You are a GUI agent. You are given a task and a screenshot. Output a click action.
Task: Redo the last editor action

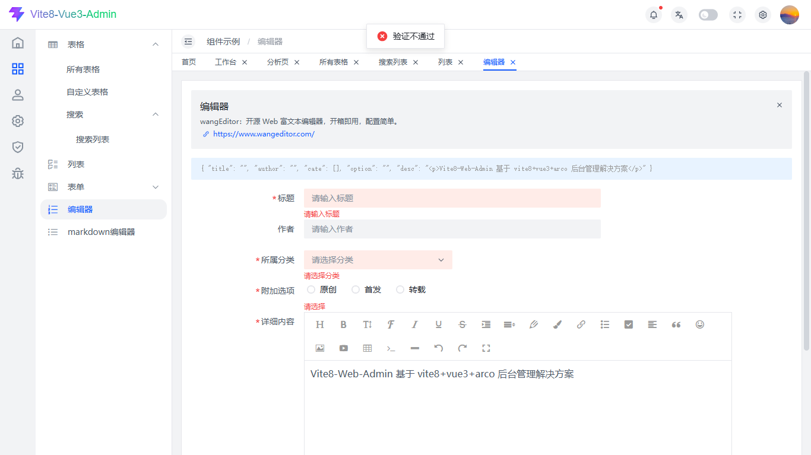[x=462, y=348]
